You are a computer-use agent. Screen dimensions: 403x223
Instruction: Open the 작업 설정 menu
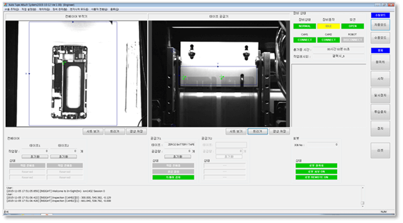click(x=29, y=9)
